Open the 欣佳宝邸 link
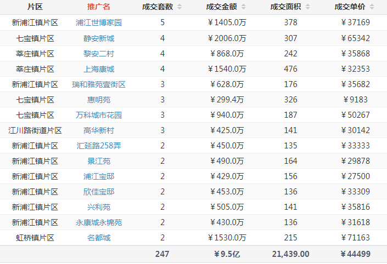 pos(99,192)
